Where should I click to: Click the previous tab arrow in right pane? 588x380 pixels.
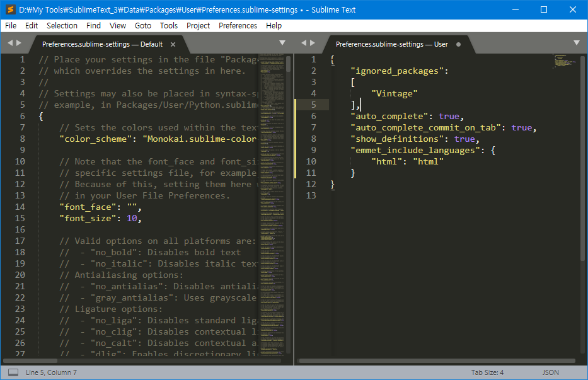(304, 43)
